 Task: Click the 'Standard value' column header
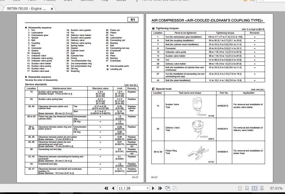[100, 88]
